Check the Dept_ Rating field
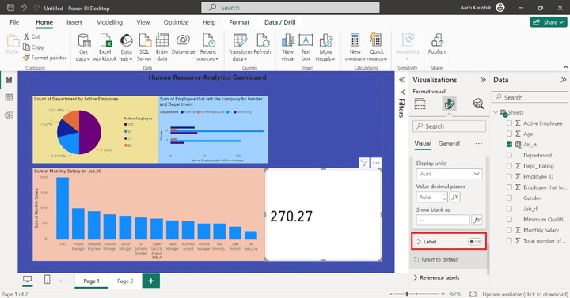Screen dimensions: 570x298 (x=509, y=166)
